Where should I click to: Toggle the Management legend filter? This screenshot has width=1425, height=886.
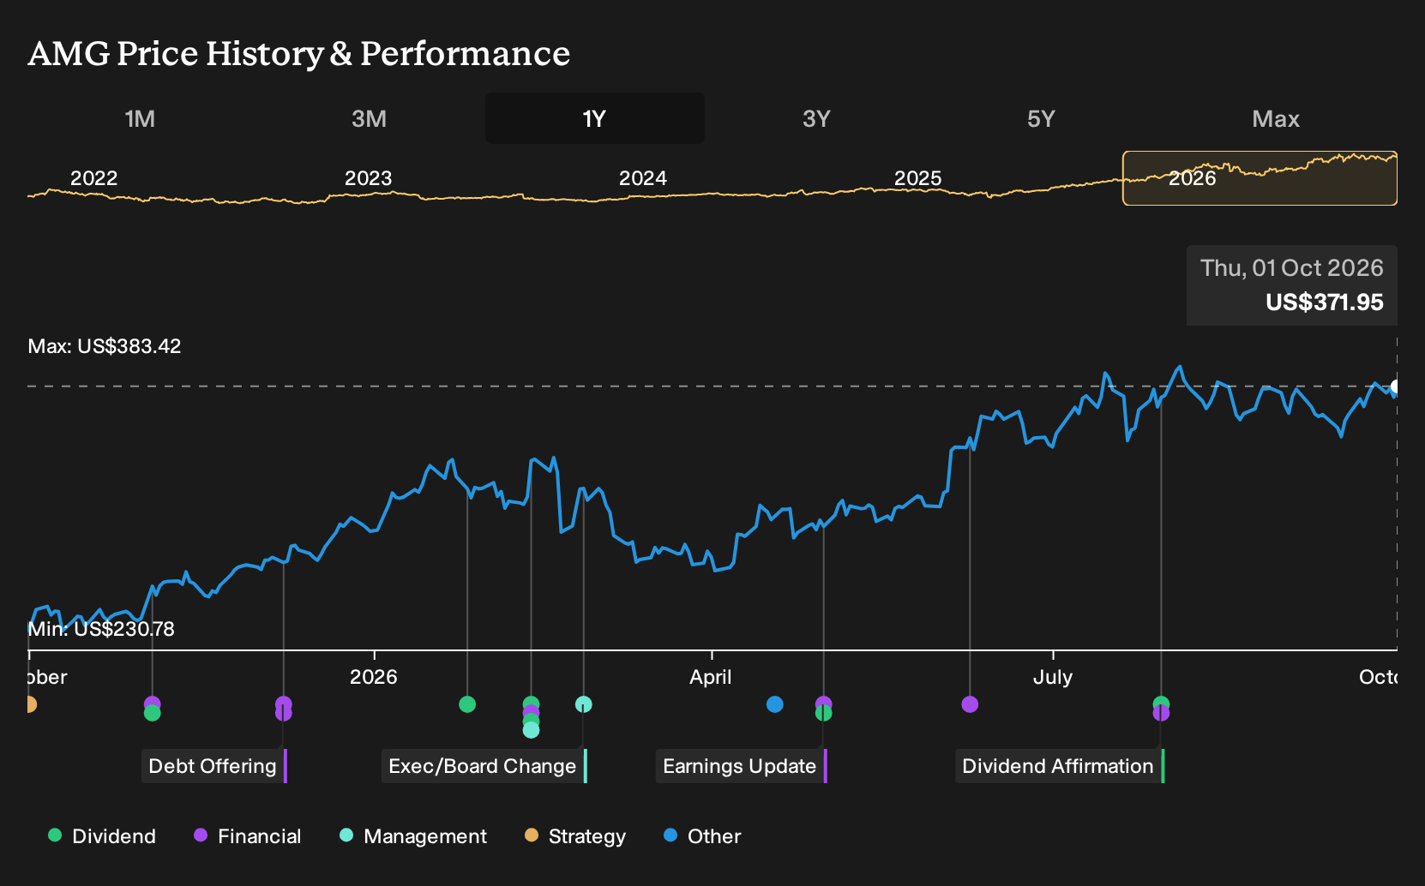coord(413,836)
